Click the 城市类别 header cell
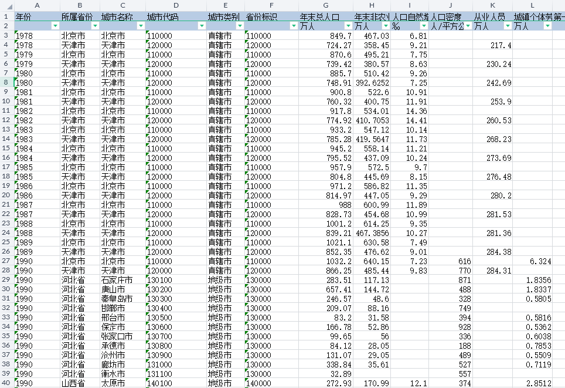 pos(225,16)
